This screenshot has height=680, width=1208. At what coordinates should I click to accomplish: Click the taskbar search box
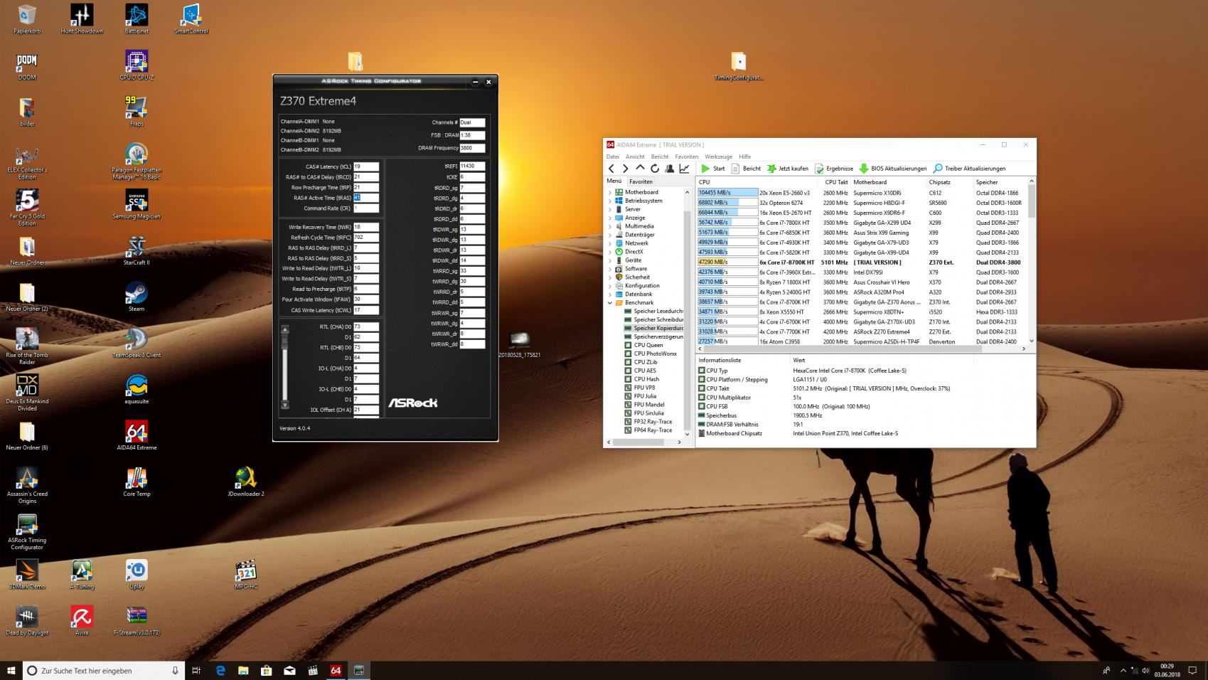point(104,670)
